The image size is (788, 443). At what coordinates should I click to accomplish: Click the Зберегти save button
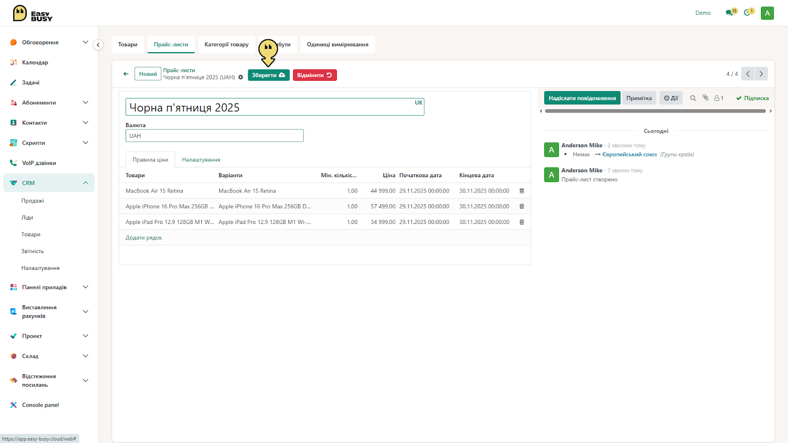[x=268, y=75]
